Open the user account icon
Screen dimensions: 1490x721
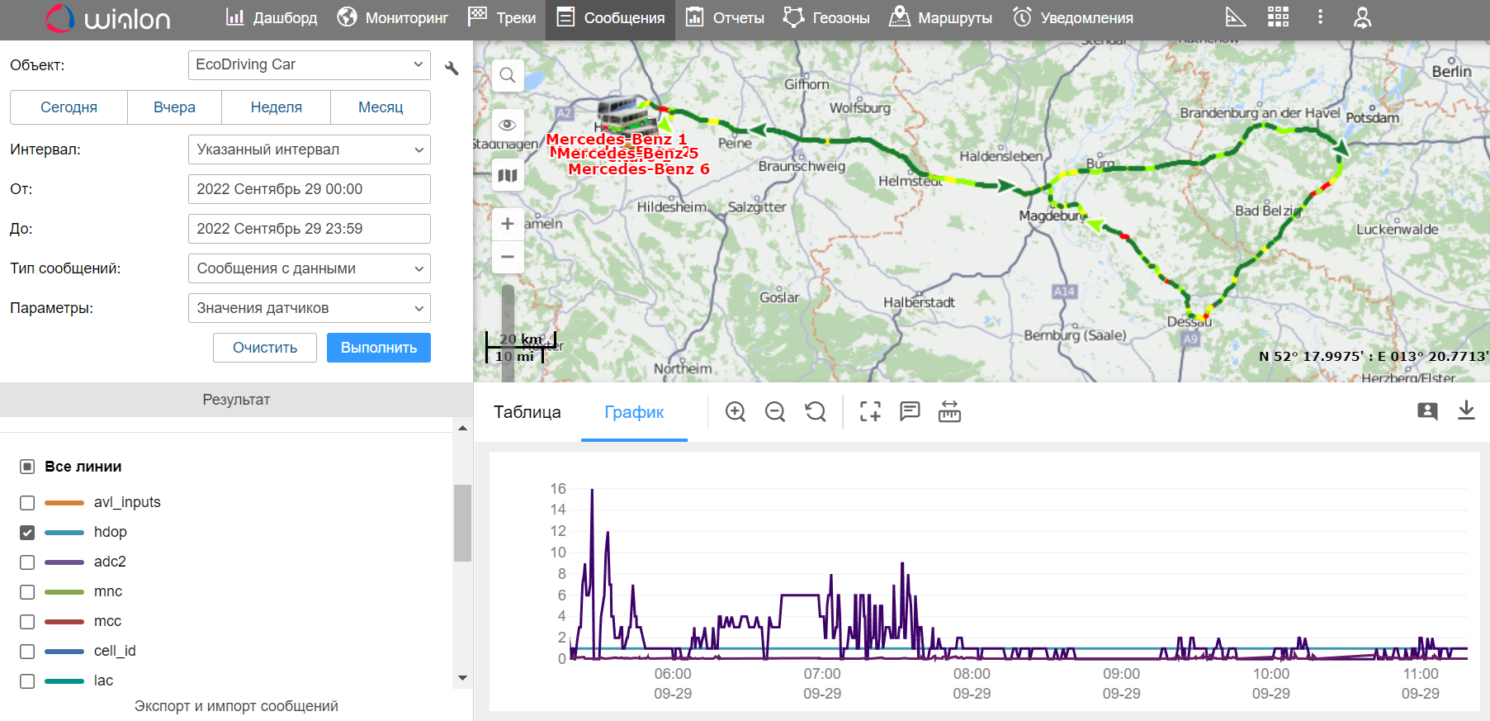1362,17
